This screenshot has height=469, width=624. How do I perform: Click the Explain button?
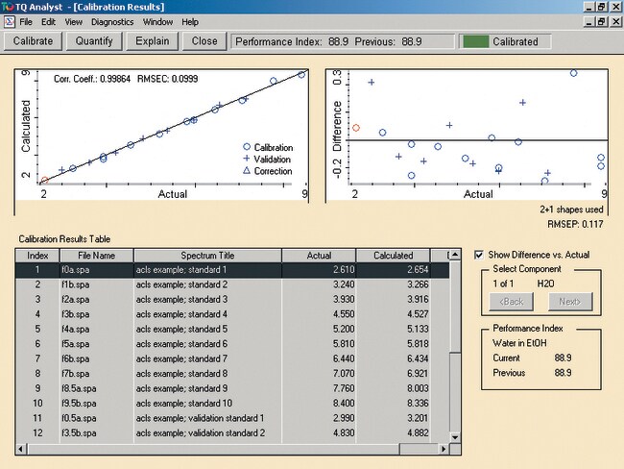coord(152,41)
